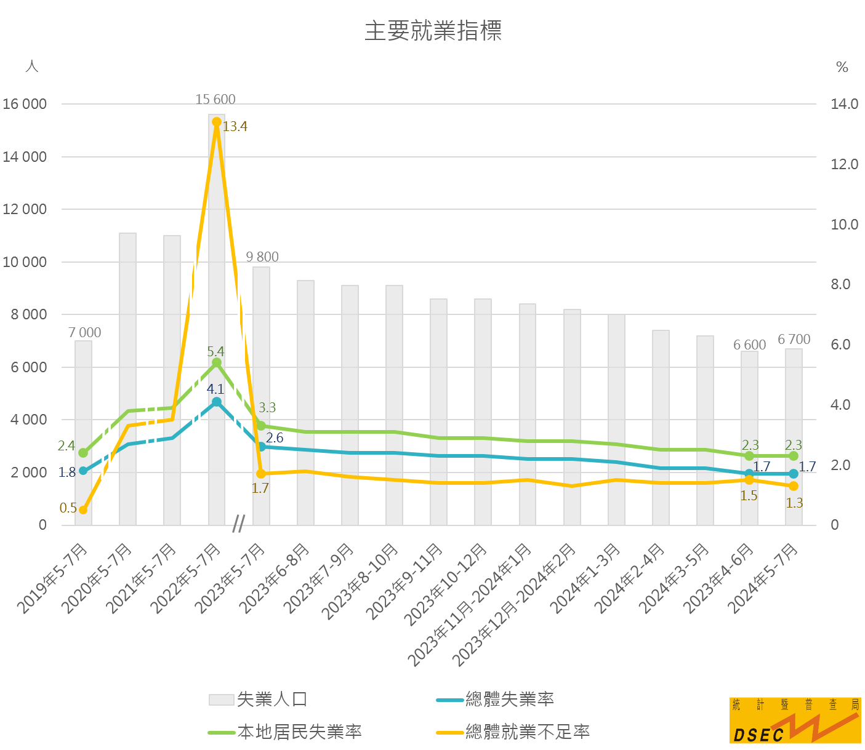Click the 總體就業不足率 legend text
Screen dimensions: 865x750
[x=528, y=732]
